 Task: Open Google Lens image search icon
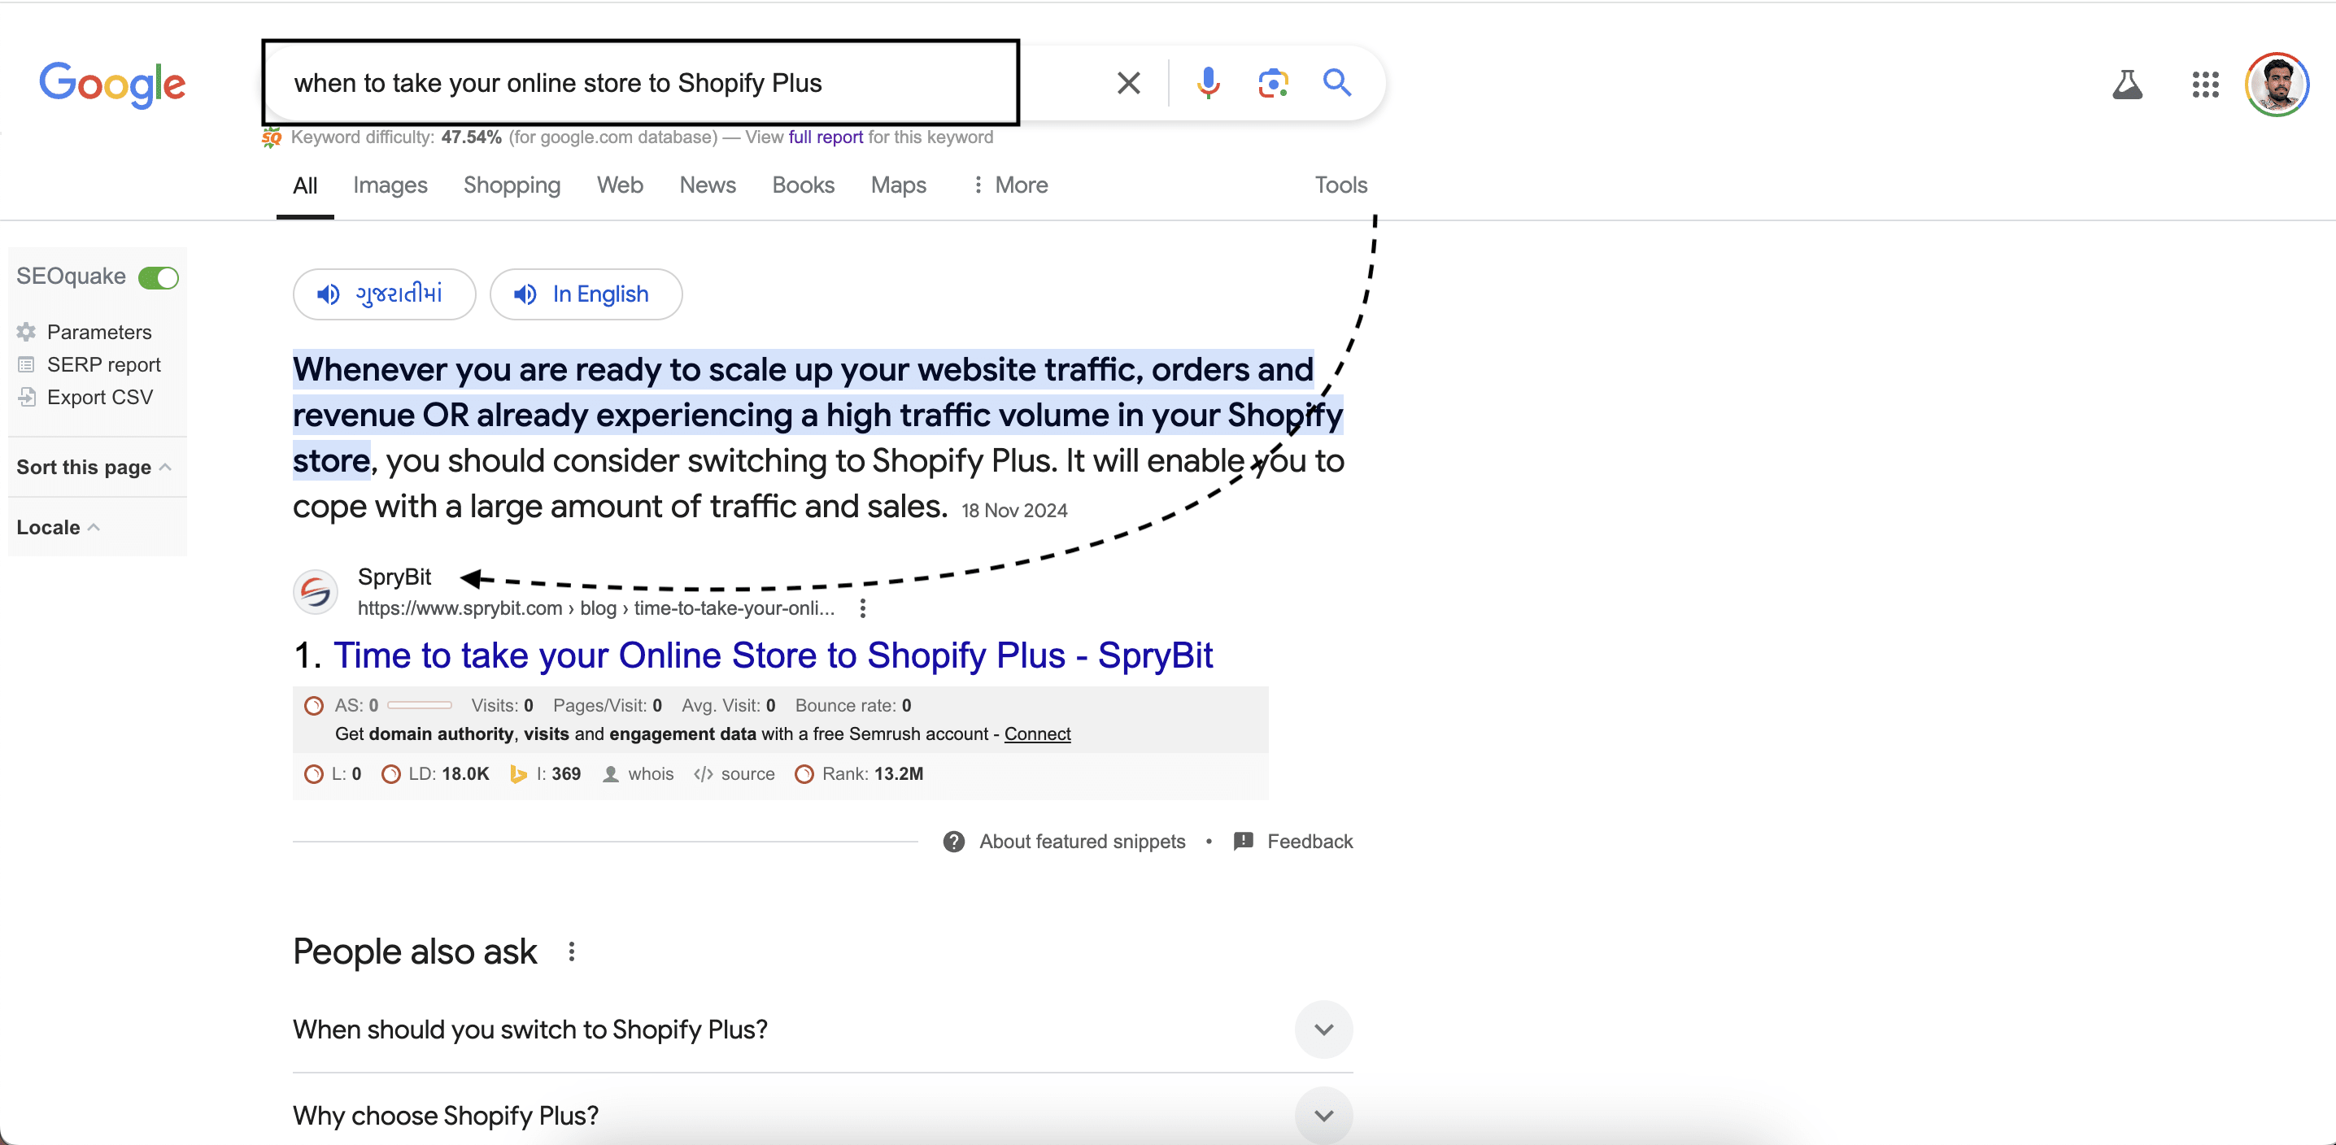[1272, 84]
